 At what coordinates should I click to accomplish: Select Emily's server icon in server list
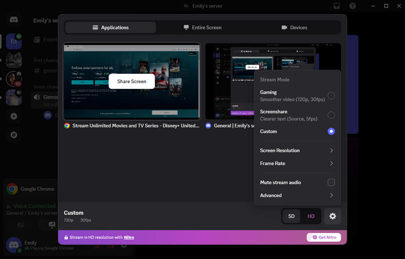[14, 41]
